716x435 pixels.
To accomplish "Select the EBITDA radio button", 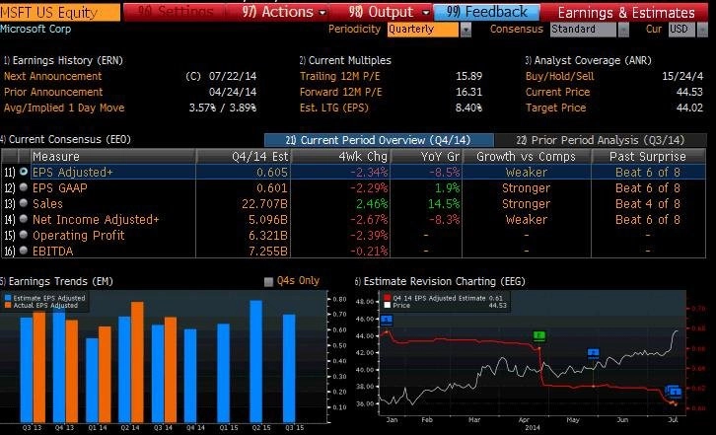I will 24,251.
